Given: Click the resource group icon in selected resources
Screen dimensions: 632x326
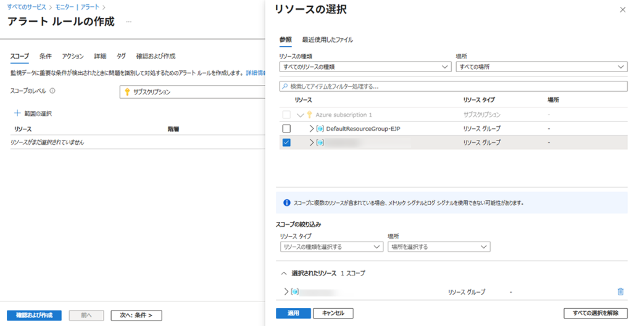Looking at the screenshot, I should 295,291.
